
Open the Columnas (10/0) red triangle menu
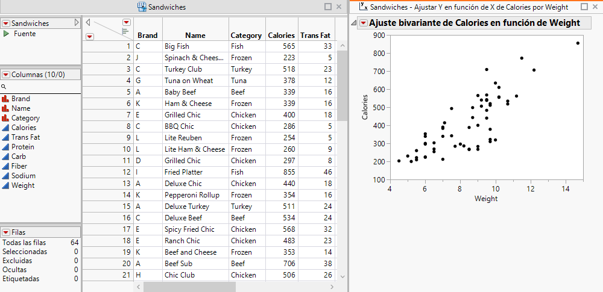6,75
